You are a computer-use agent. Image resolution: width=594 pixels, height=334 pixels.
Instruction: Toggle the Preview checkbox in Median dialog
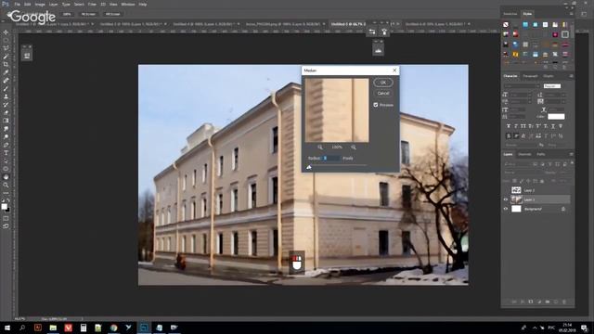376,105
